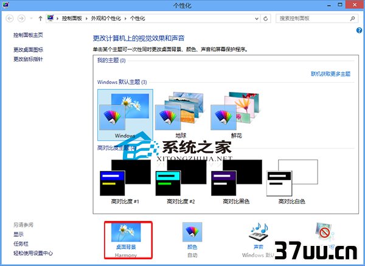Select the Windows default theme

(125, 115)
